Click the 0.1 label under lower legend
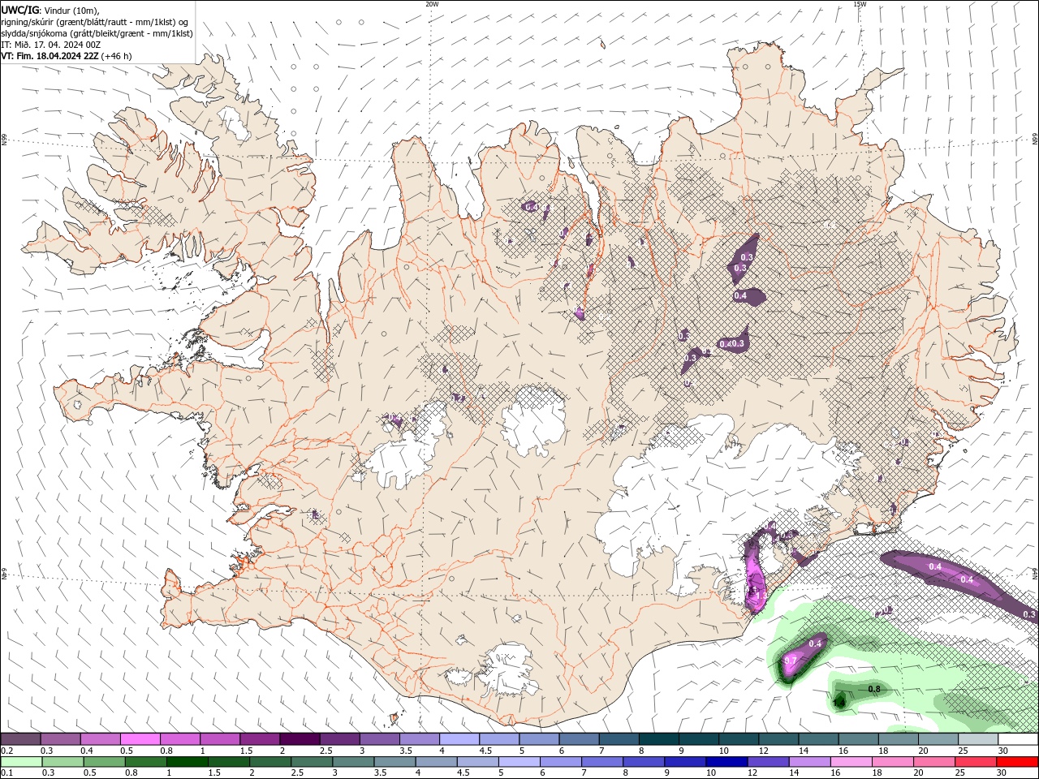 [7, 773]
